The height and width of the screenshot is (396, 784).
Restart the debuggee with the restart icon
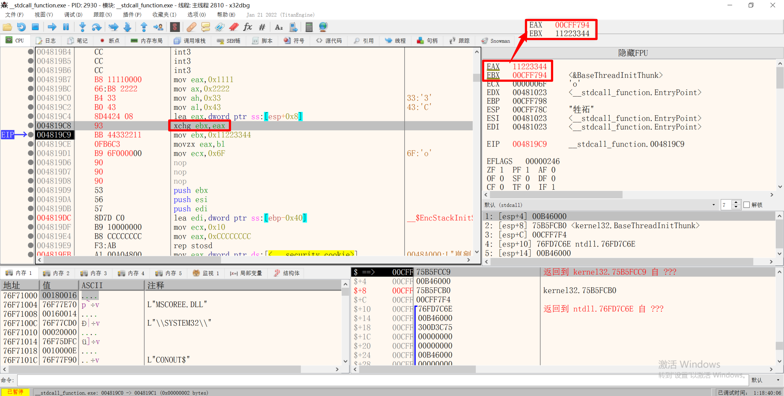click(x=21, y=27)
